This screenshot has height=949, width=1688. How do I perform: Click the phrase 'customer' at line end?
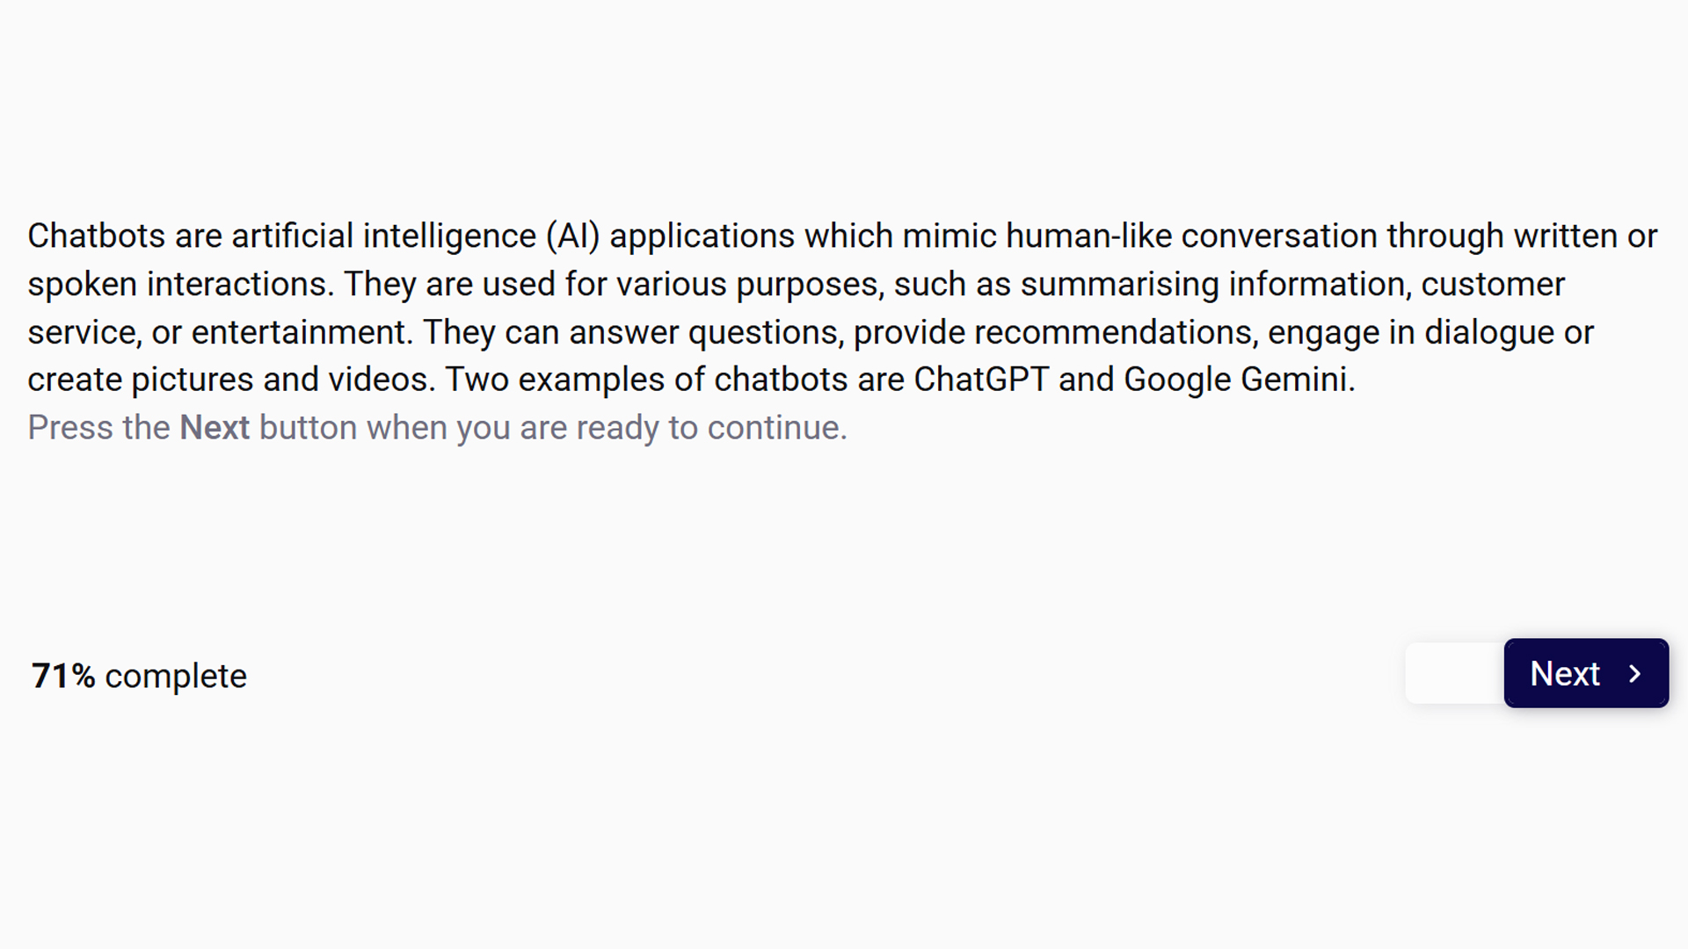click(x=1493, y=284)
